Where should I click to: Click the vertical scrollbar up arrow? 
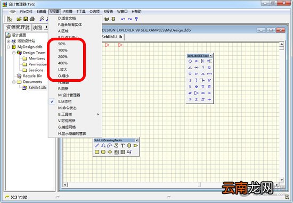[281, 44]
